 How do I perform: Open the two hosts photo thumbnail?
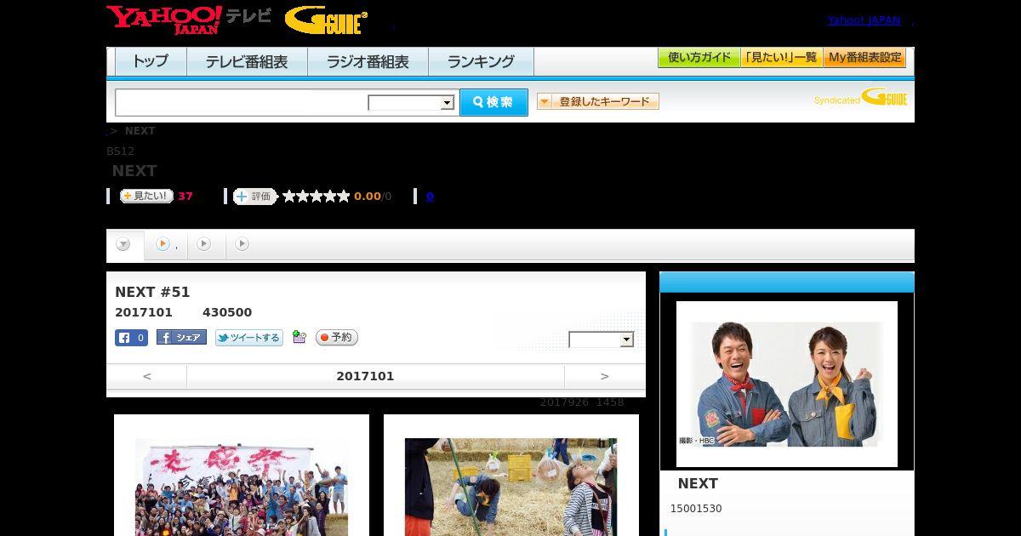787,385
